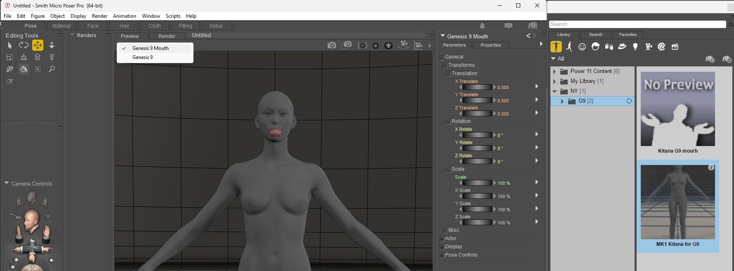Adjust the Y Rotate dial
Viewport: 734px width, 271px height.
tap(477, 148)
